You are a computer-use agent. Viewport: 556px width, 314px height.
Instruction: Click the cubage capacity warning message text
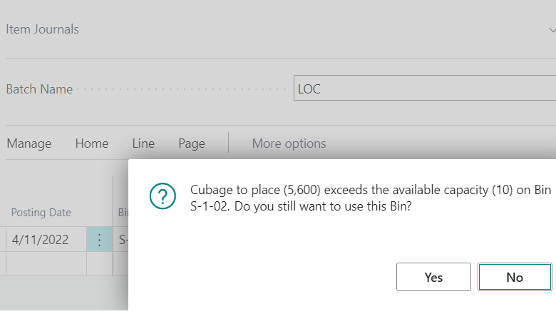[371, 198]
